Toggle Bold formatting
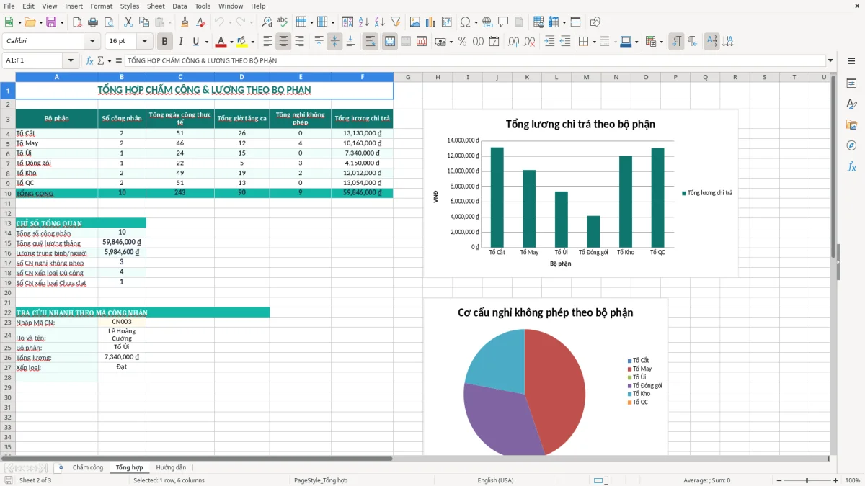865x486 pixels. (x=165, y=42)
